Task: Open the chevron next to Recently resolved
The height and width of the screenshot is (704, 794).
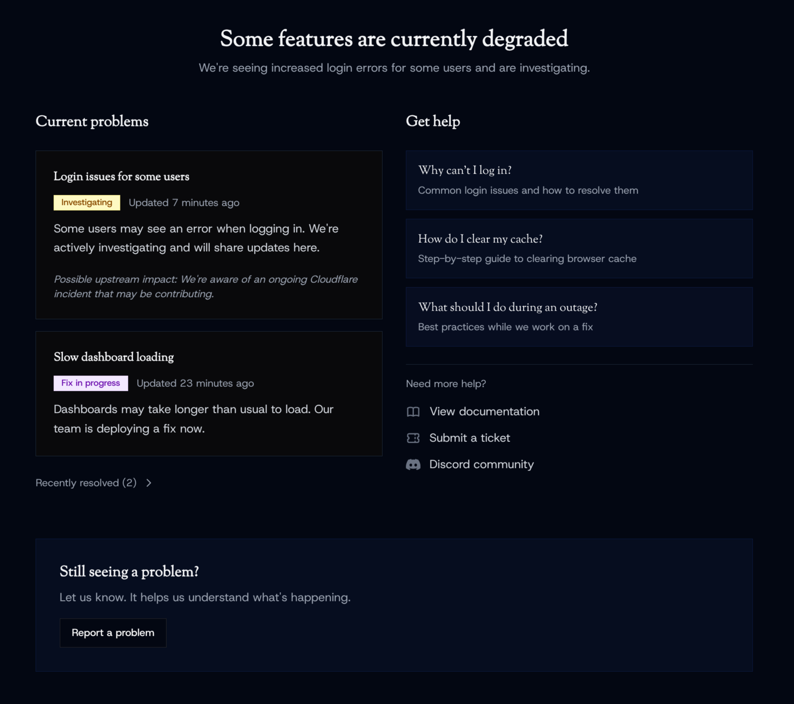Action: tap(149, 482)
